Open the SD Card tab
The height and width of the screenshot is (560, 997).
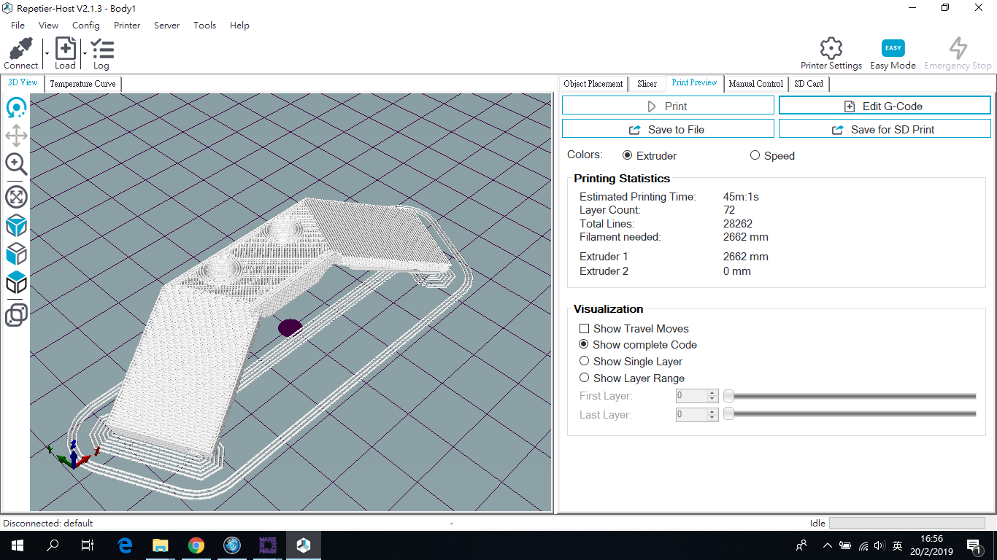pyautogui.click(x=809, y=84)
